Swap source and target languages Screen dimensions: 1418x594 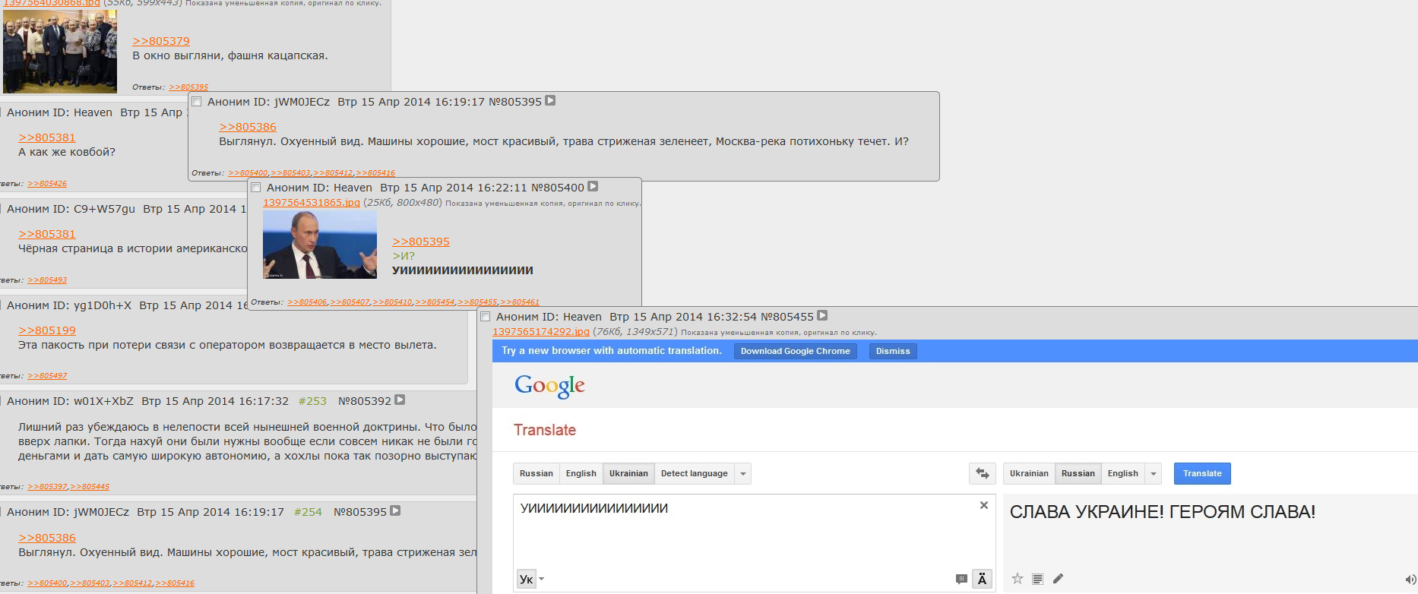[x=982, y=473]
